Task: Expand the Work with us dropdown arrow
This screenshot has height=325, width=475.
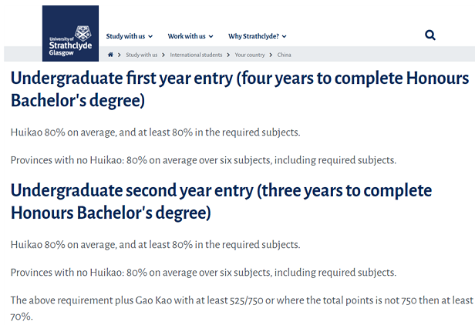Action: 211,37
